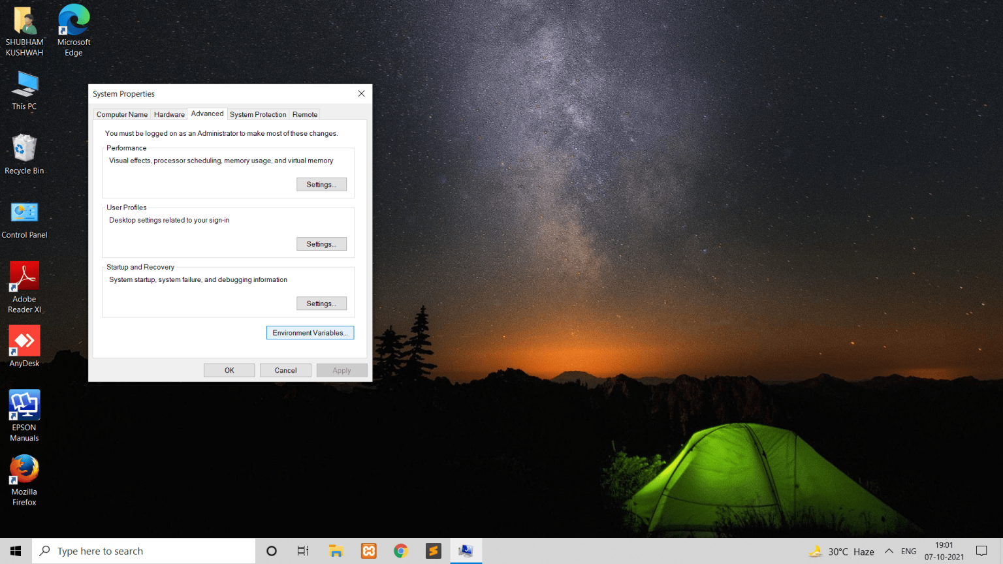Open the SHUBHAM KUSHWAH user folder icon
Image resolution: width=1003 pixels, height=564 pixels.
point(24,31)
